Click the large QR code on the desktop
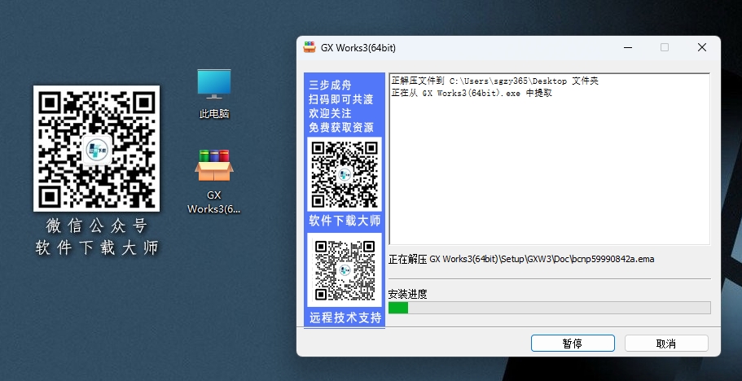 click(97, 148)
